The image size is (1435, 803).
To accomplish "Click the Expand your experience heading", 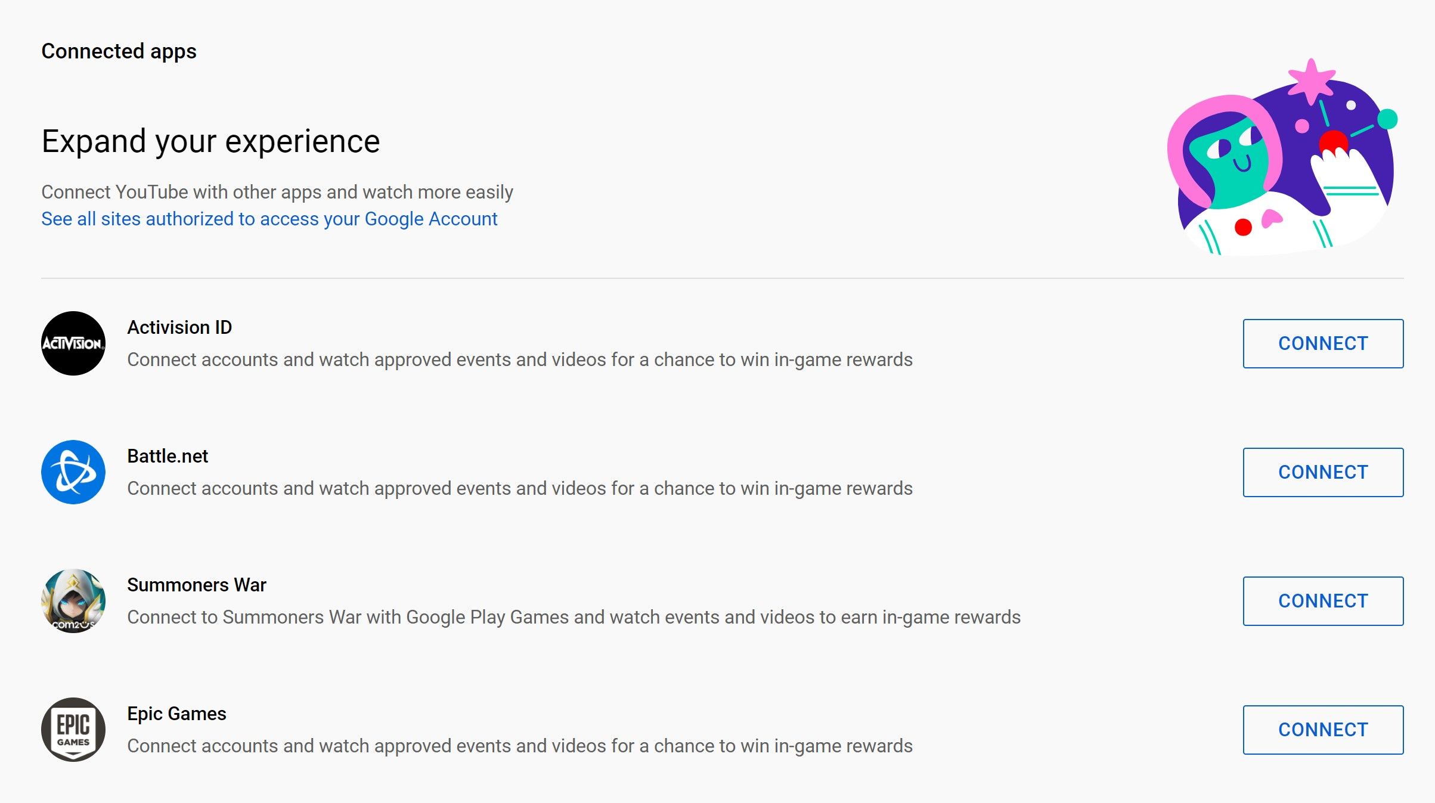I will pyautogui.click(x=210, y=141).
